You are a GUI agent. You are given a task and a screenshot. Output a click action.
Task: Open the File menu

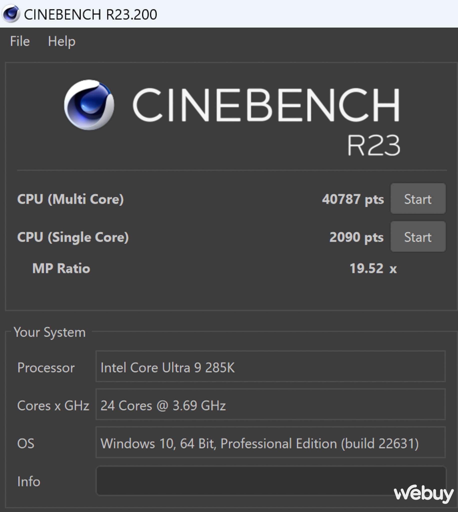20,41
